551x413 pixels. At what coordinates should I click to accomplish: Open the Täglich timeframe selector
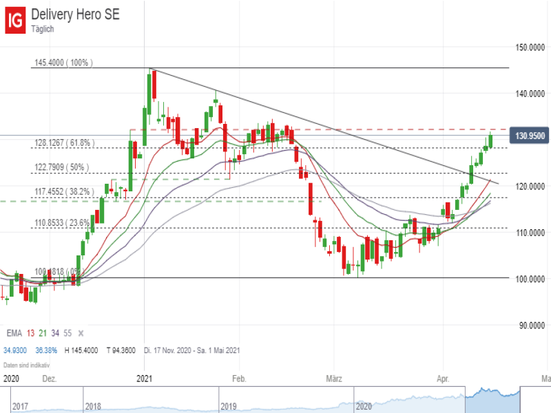(43, 29)
